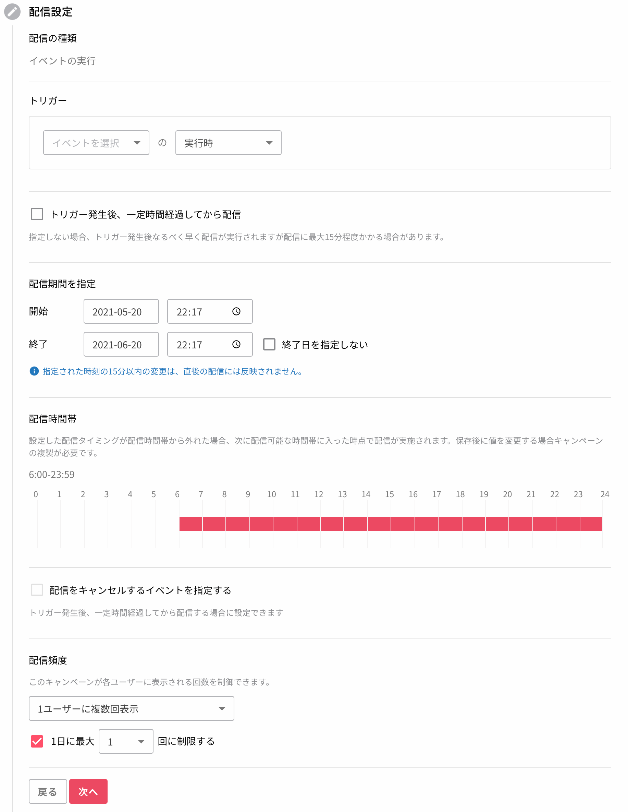The image size is (628, 812).
Task: Click the hour label 24 on the timeline
Action: pos(605,494)
